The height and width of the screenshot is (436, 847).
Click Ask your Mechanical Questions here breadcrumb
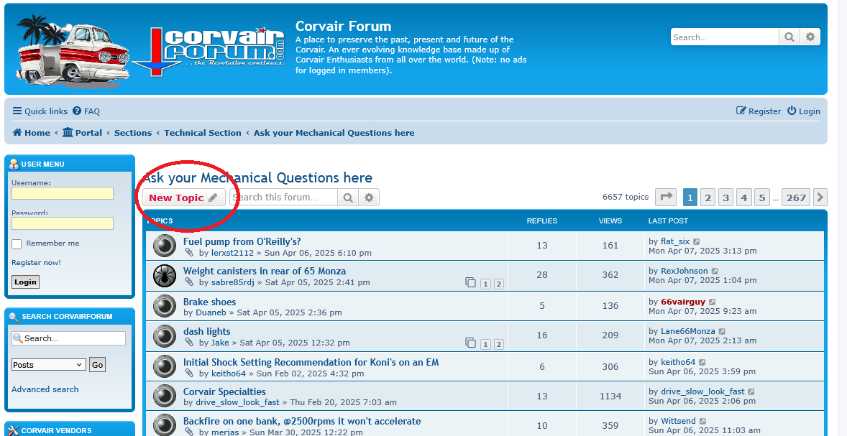334,133
